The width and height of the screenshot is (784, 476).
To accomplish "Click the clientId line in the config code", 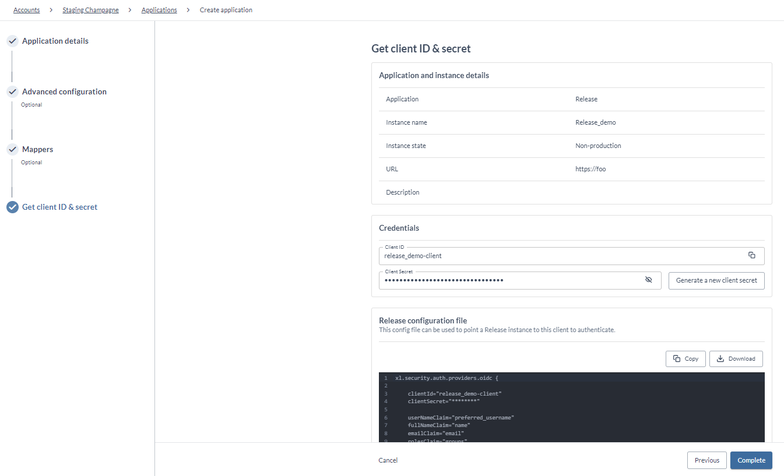I will [454, 394].
